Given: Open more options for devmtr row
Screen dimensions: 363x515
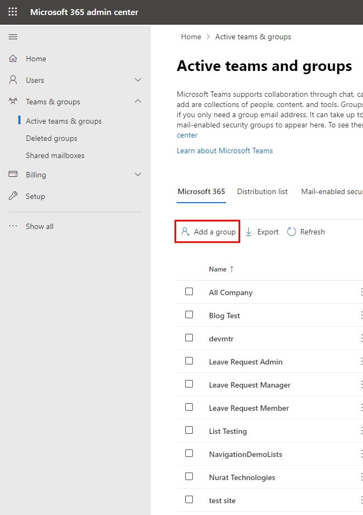Looking at the screenshot, I should (361, 338).
